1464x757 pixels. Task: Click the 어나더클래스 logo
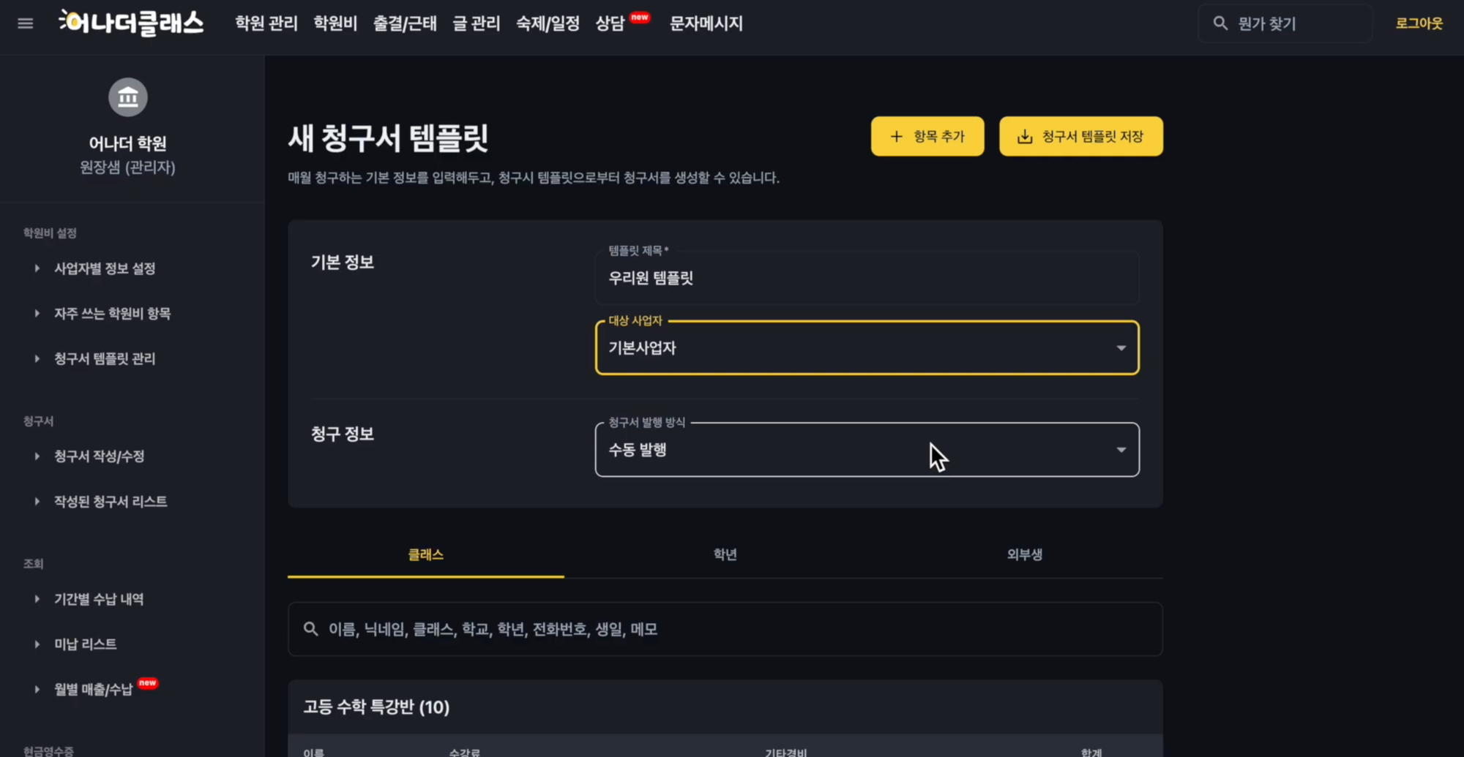[x=132, y=23]
